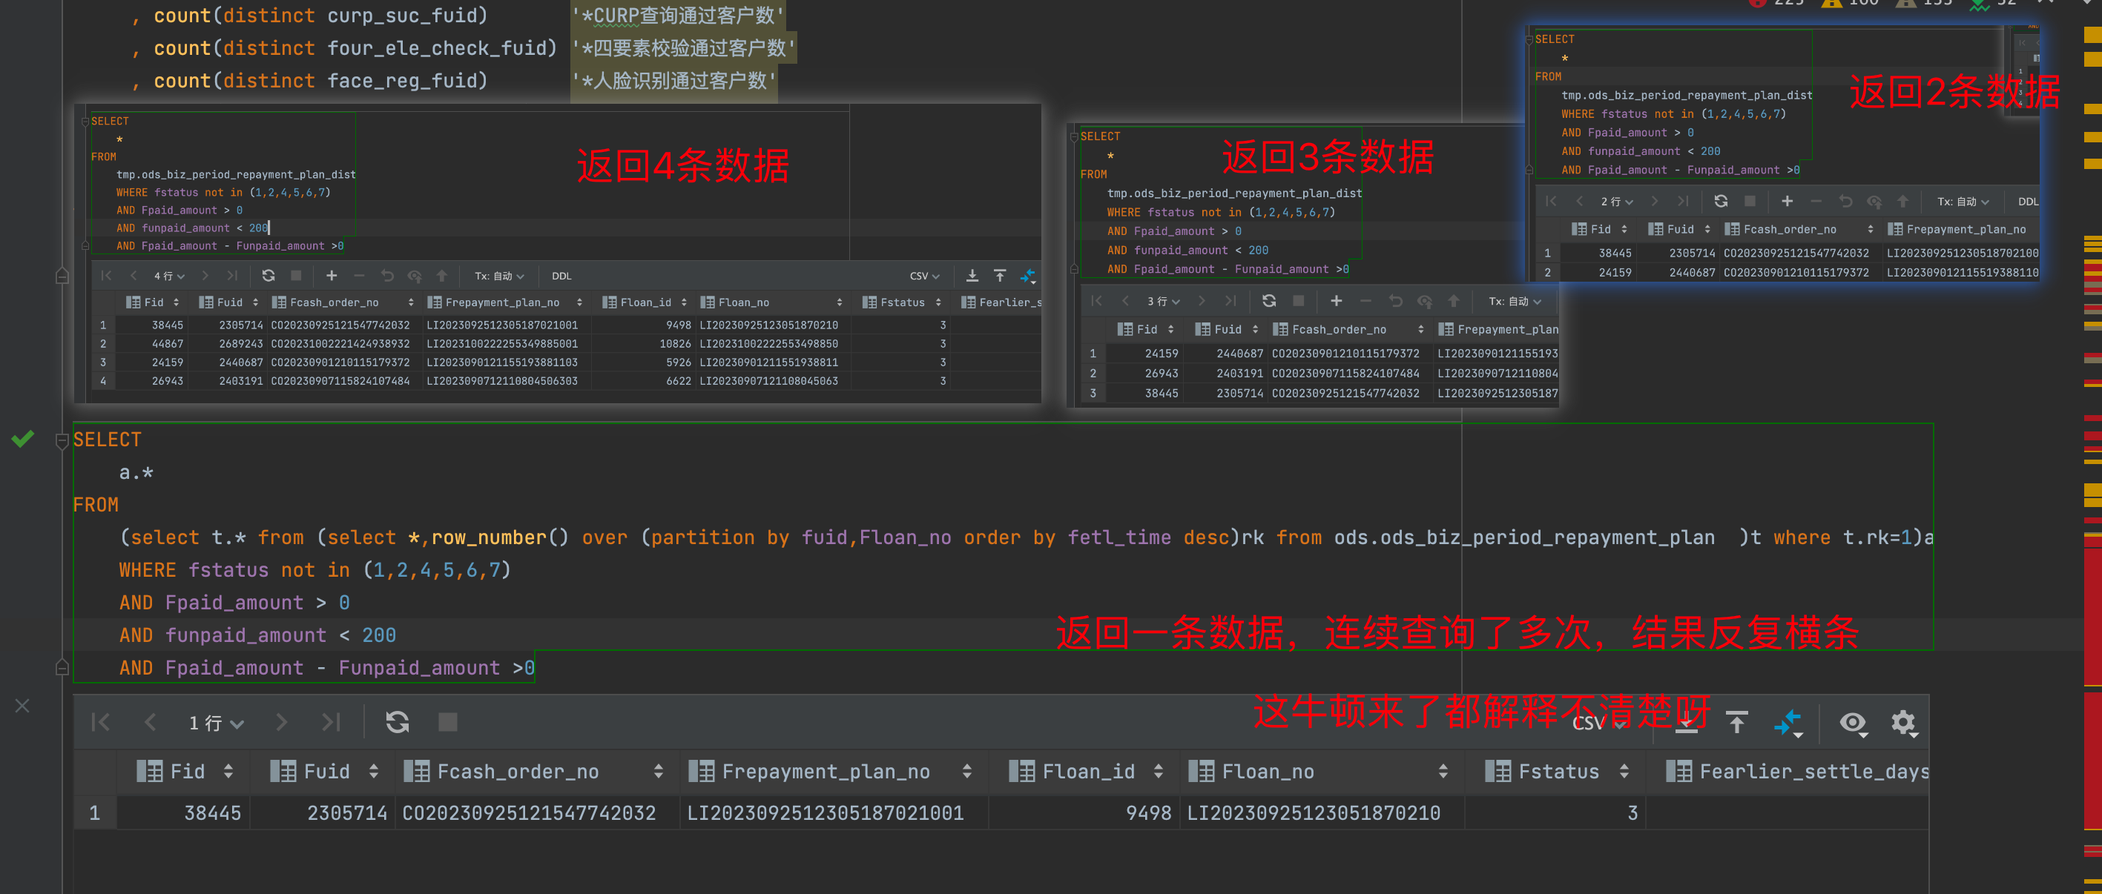2102x894 pixels.
Task: Select cell '2440687' in the 2-row result grid
Action: (x=1678, y=273)
